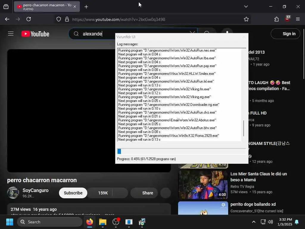Open the Firefox tab manager icon
The width and height of the screenshot is (305, 229).
click(6, 7)
